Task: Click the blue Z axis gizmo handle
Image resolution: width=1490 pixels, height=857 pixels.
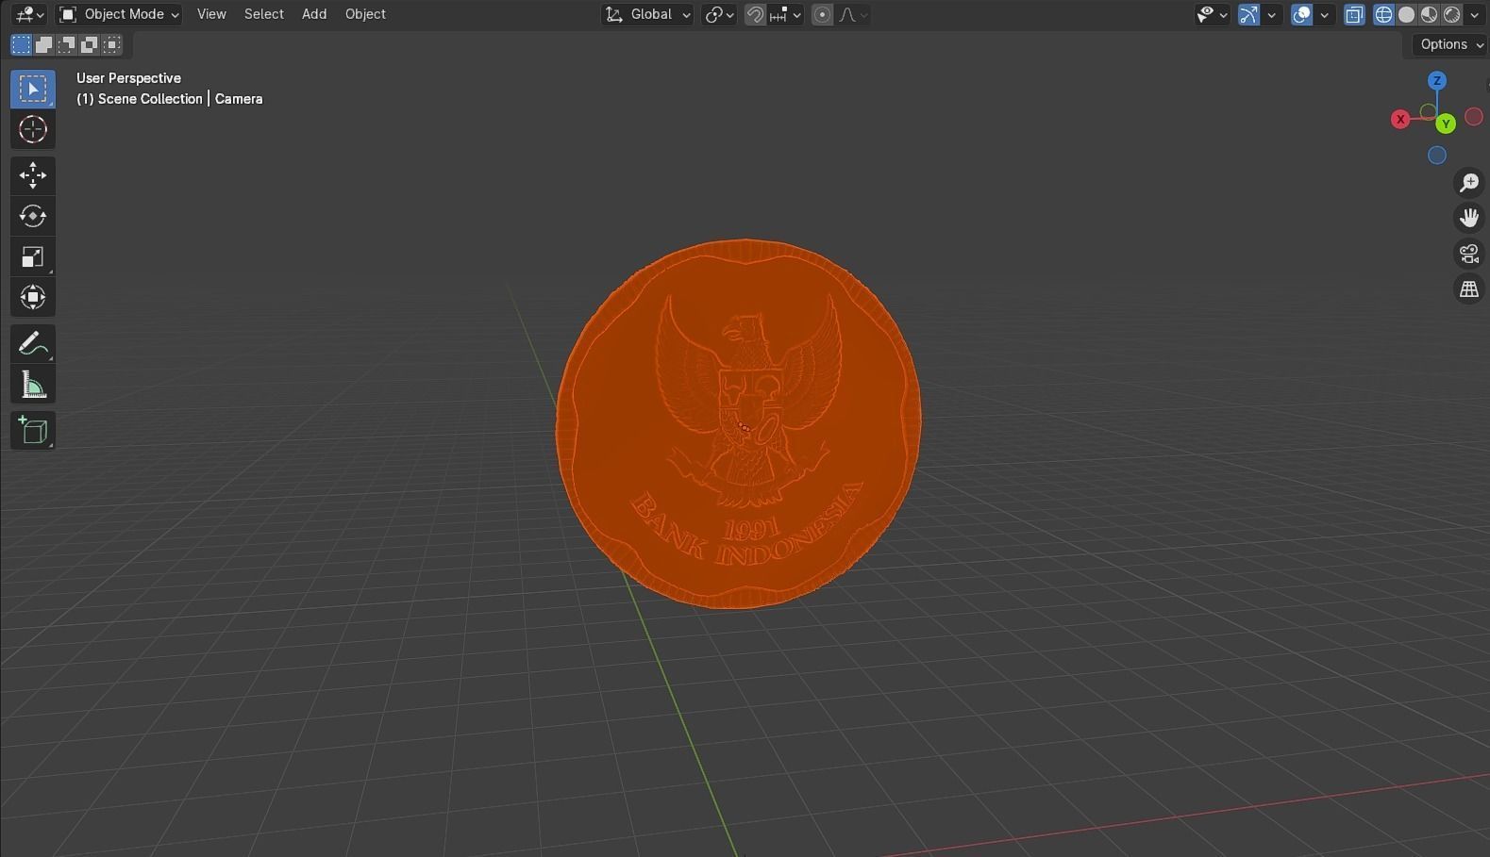Action: point(1437,81)
